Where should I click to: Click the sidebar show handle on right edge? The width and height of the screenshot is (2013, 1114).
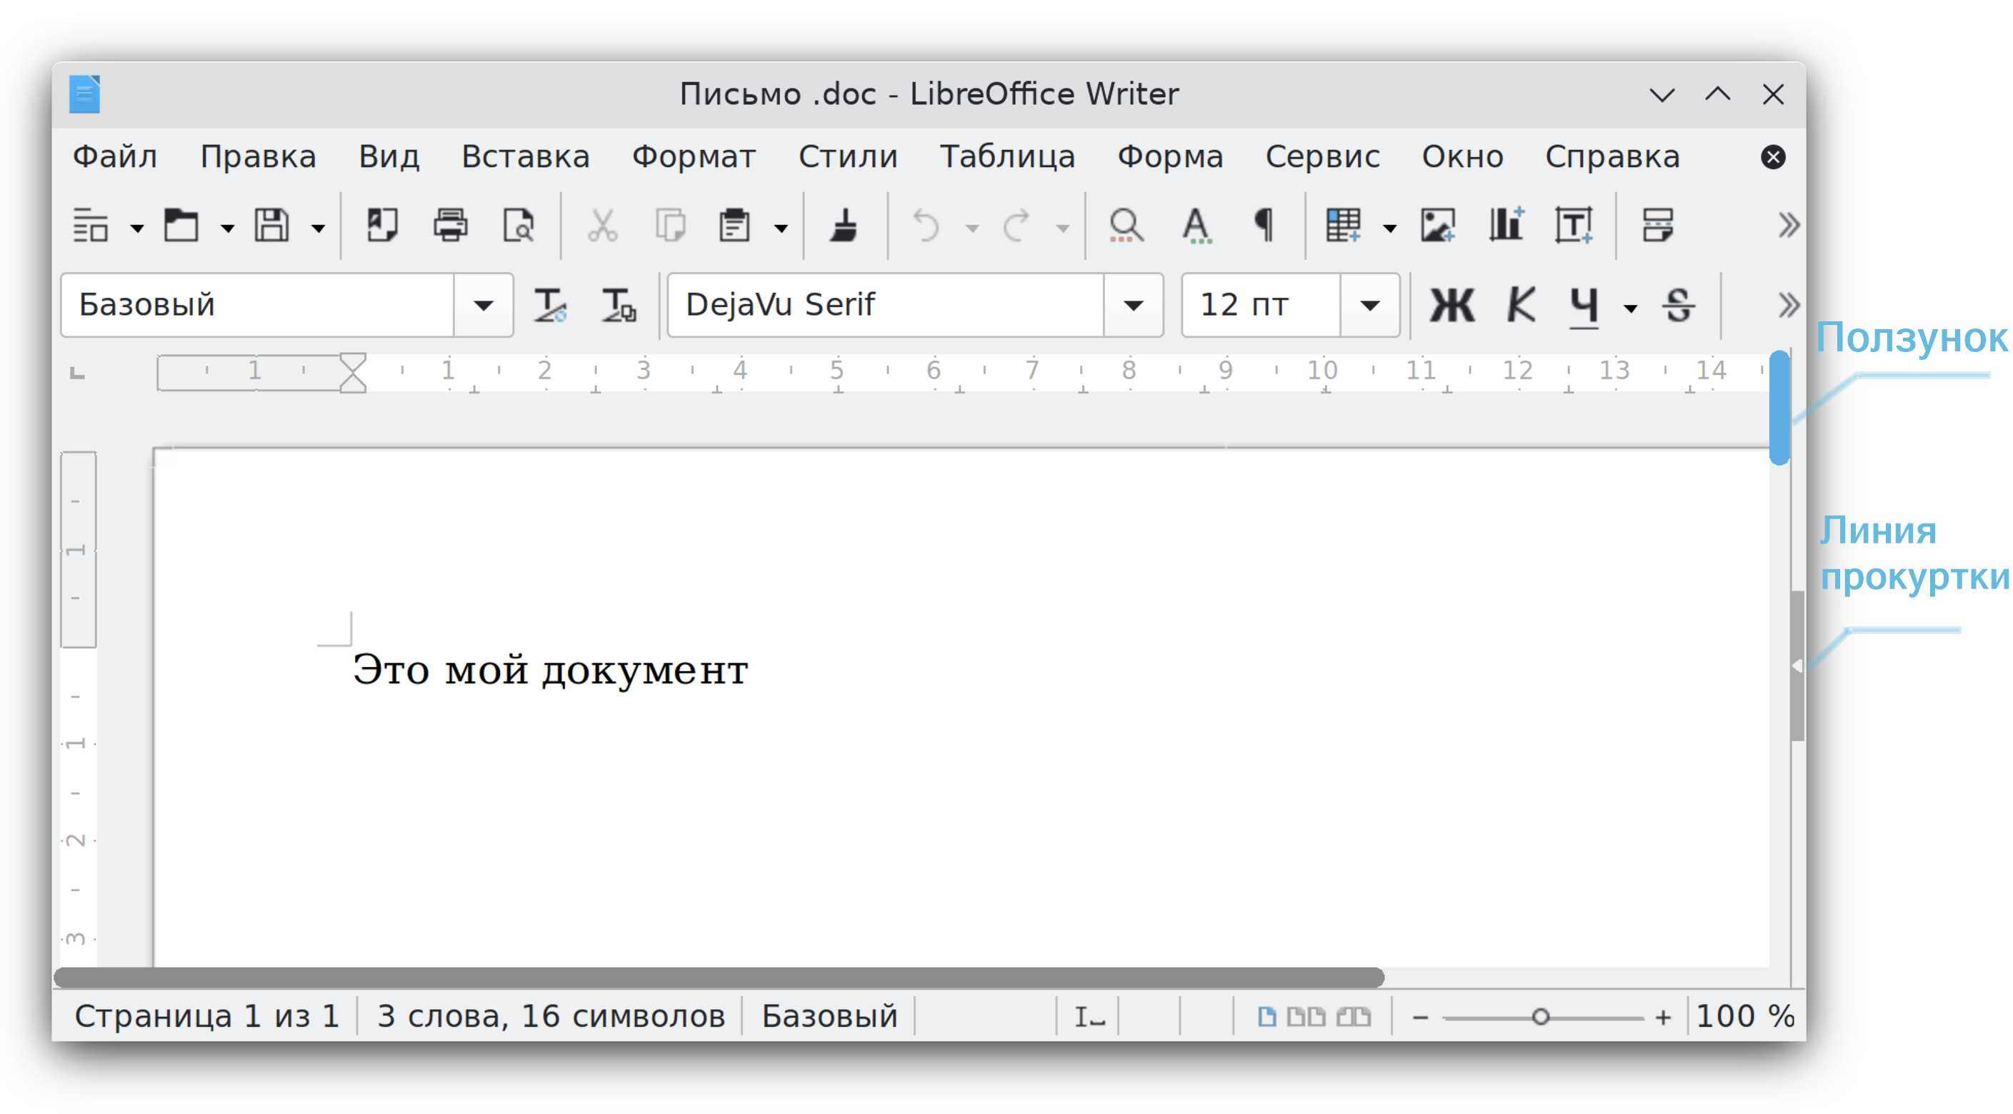[1797, 666]
